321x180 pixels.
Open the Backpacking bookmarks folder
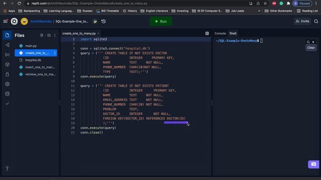point(29,11)
